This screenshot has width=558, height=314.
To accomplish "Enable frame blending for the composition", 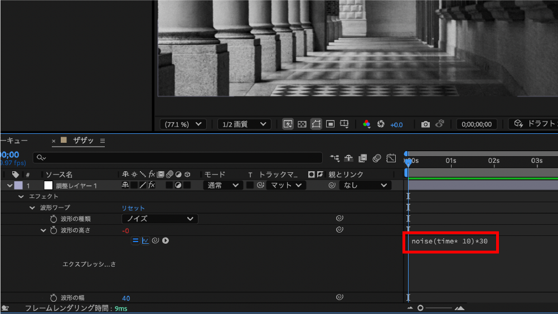I will 363,158.
